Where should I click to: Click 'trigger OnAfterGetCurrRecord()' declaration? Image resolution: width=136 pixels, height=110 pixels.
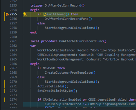[x=57, y=5]
